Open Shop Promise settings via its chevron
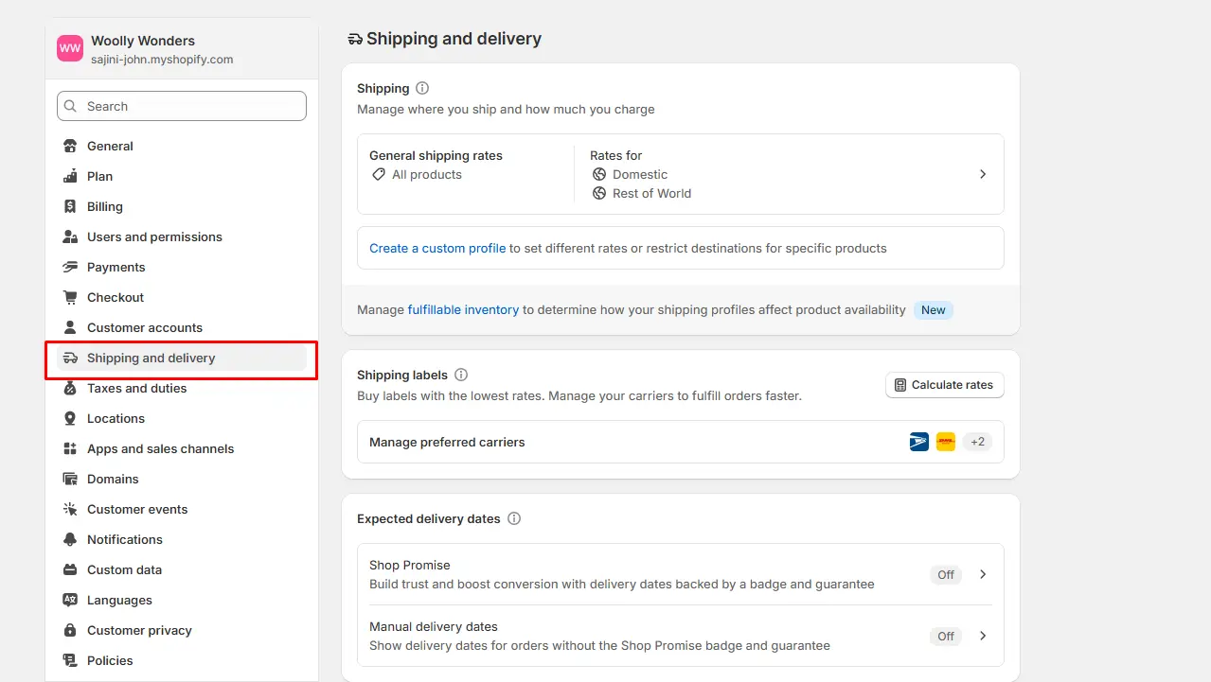Screen dimensions: 1211x682 pyautogui.click(x=983, y=574)
